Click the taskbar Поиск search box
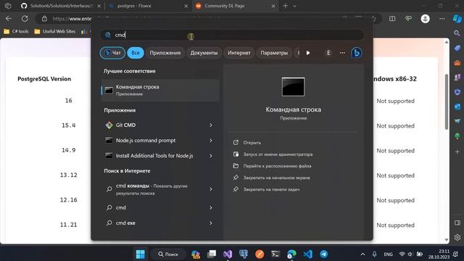Screen dimensions: 464x261 (168, 254)
